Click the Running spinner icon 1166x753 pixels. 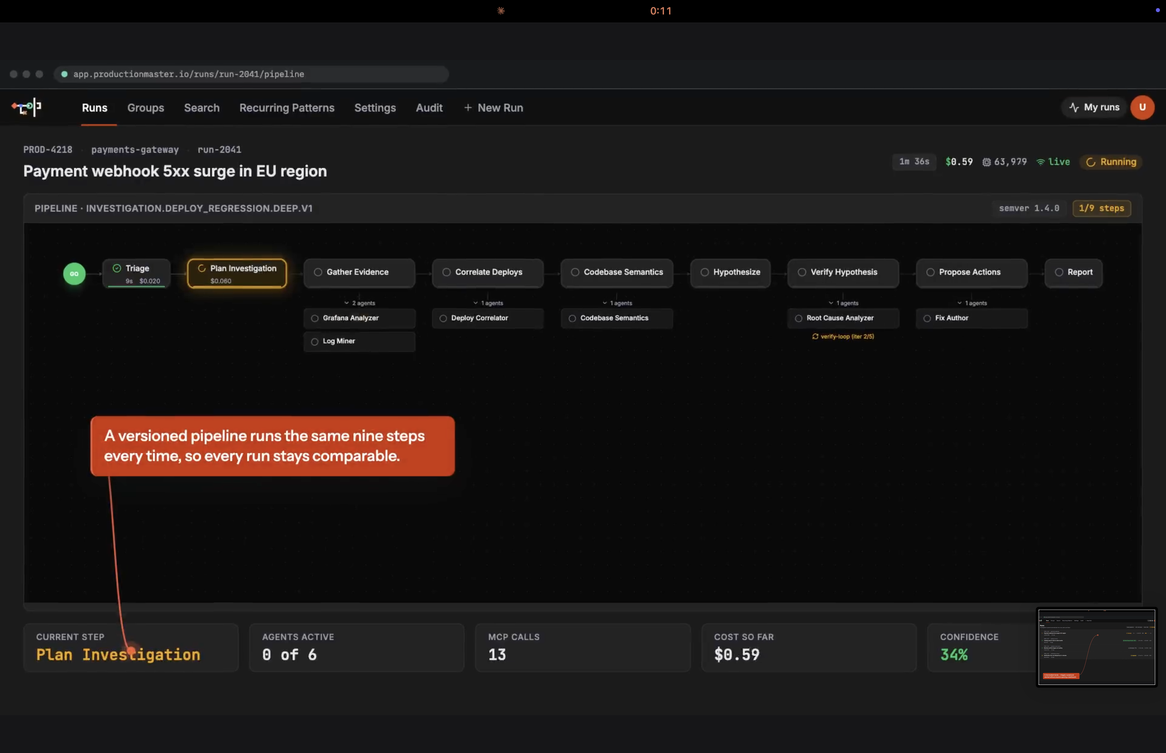pyautogui.click(x=1091, y=162)
